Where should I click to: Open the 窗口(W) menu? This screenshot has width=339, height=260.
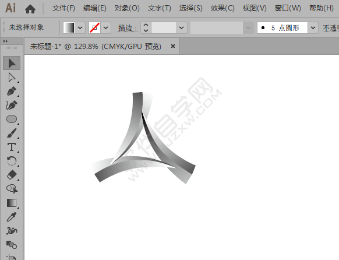click(x=288, y=8)
